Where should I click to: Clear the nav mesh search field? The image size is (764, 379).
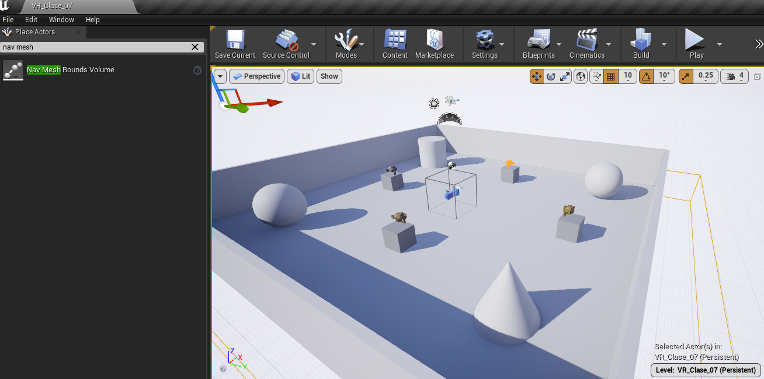(x=196, y=47)
